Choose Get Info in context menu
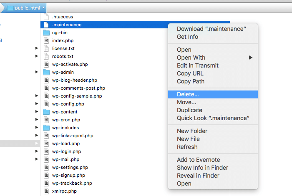Screen dimensions: 292x196 pos(213,37)
